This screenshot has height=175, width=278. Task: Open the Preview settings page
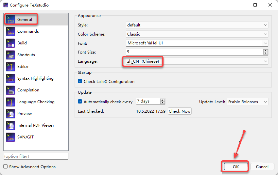pyautogui.click(x=25, y=114)
